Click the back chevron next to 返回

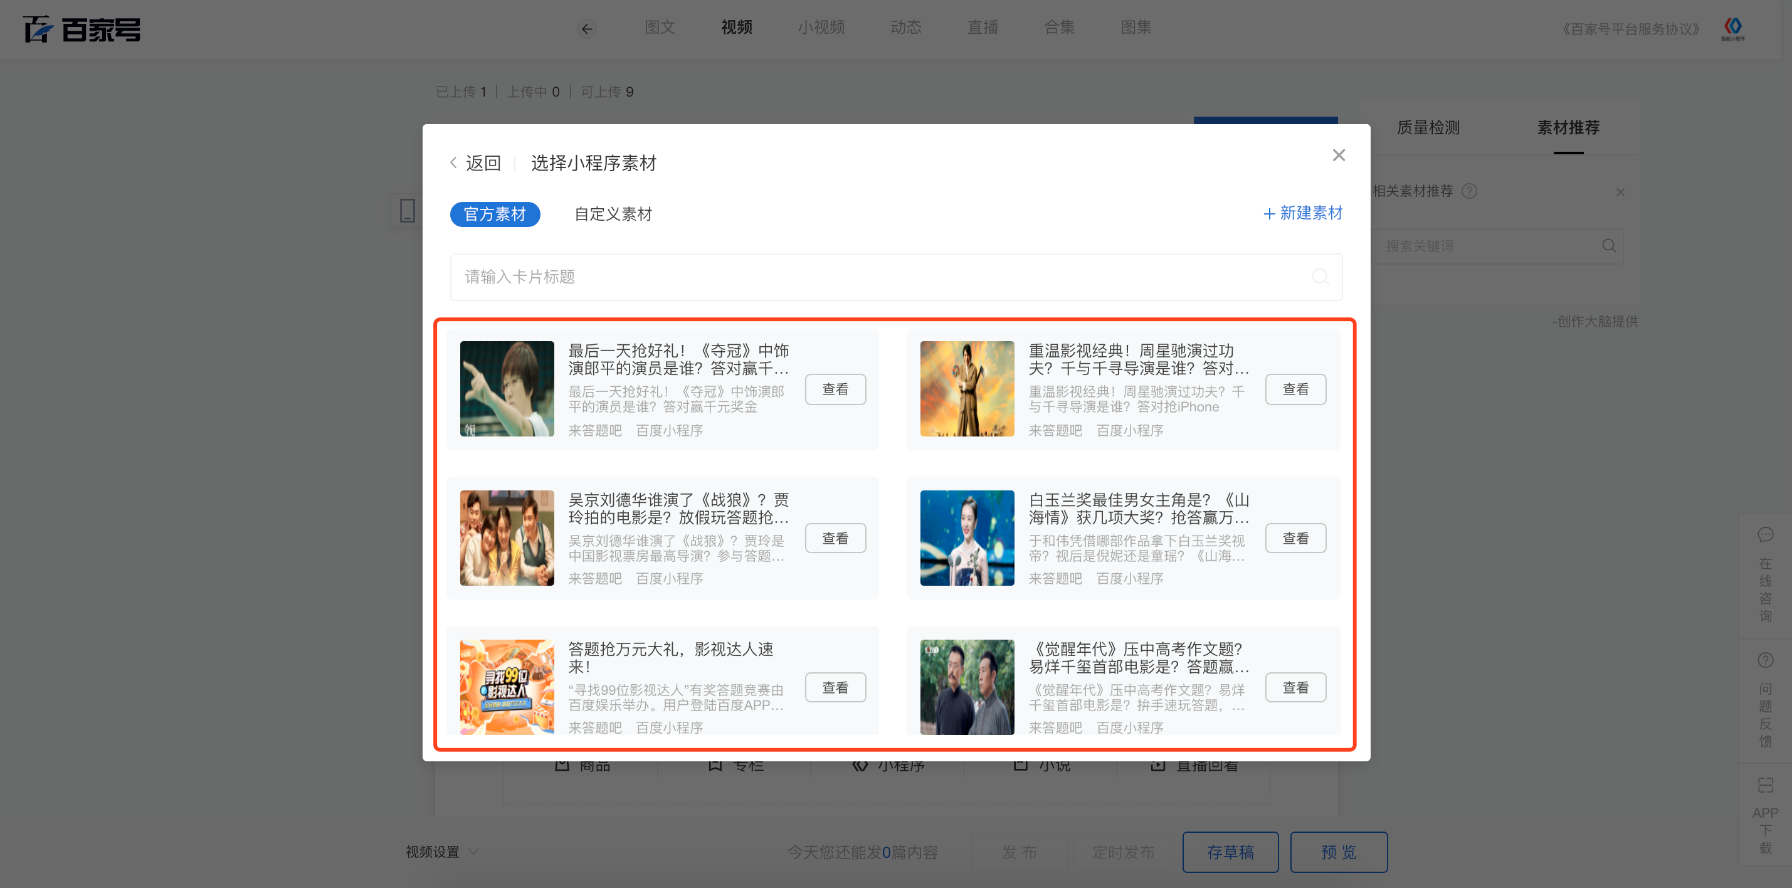pyautogui.click(x=453, y=163)
